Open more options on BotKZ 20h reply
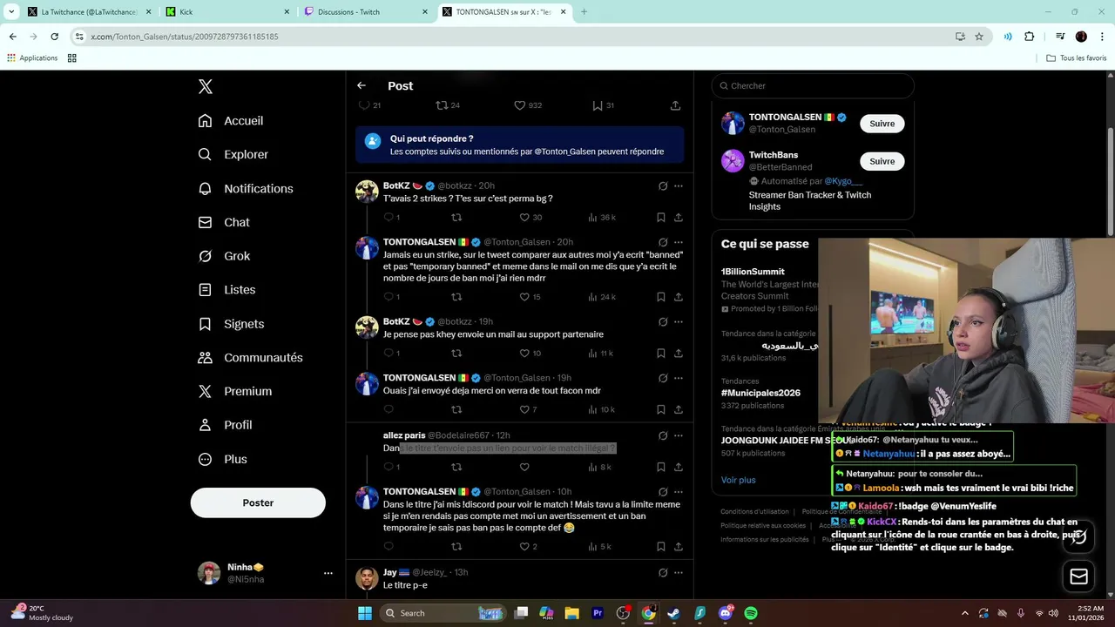 click(x=679, y=186)
